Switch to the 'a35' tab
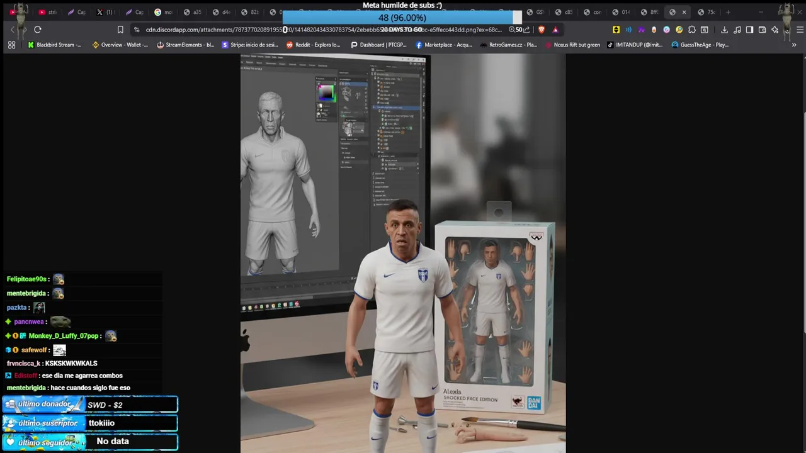 pyautogui.click(x=192, y=12)
